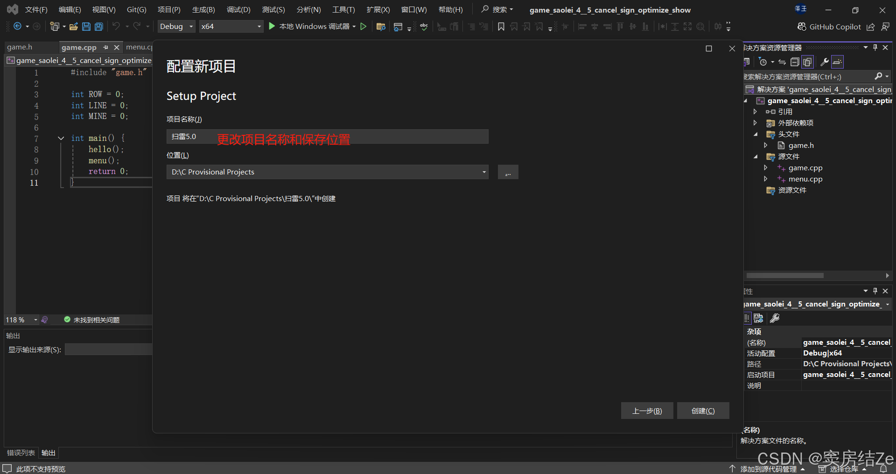Toggle Show All Files in Solution Explorer
Screen dimensions: 896x474
click(808, 62)
